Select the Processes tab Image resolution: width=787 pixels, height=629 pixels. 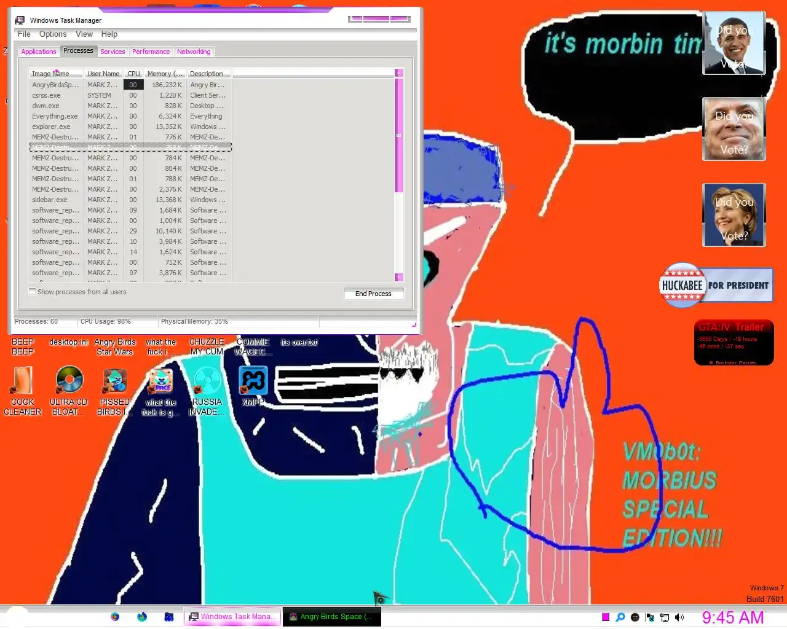coord(78,51)
